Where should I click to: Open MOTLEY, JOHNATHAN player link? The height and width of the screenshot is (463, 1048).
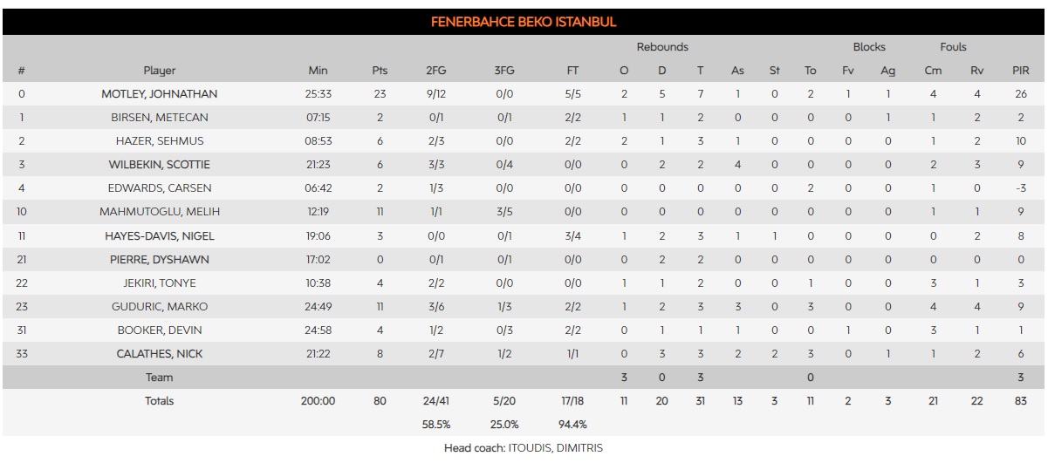[x=160, y=94]
